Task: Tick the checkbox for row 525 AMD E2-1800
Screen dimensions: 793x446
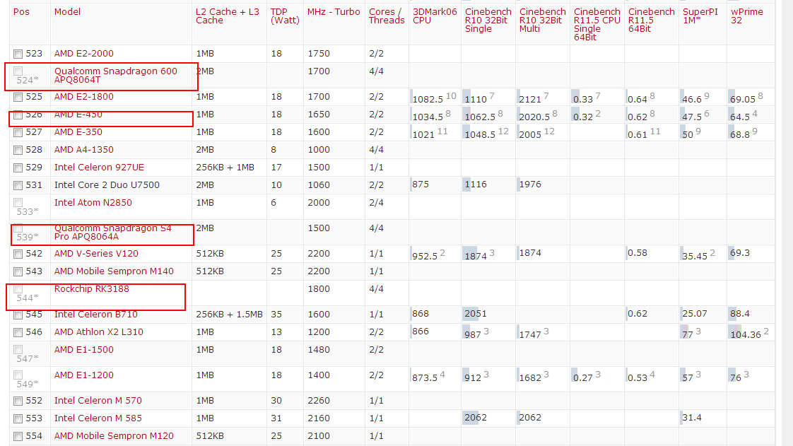Action: (x=18, y=97)
